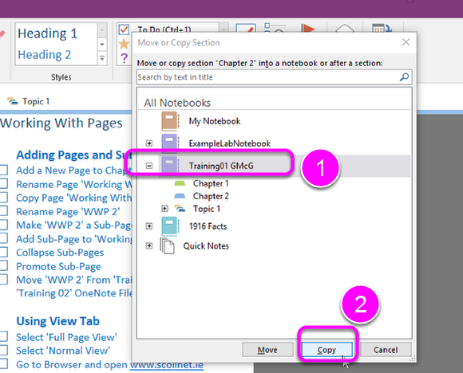The image size is (463, 373).
Task: Click the Topic 1 section group icon in tree
Action: [x=180, y=209]
